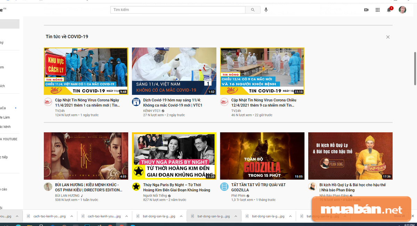Viewport: 417px width, 226px height.
Task: Open the create video camera menu
Action: [x=366, y=10]
